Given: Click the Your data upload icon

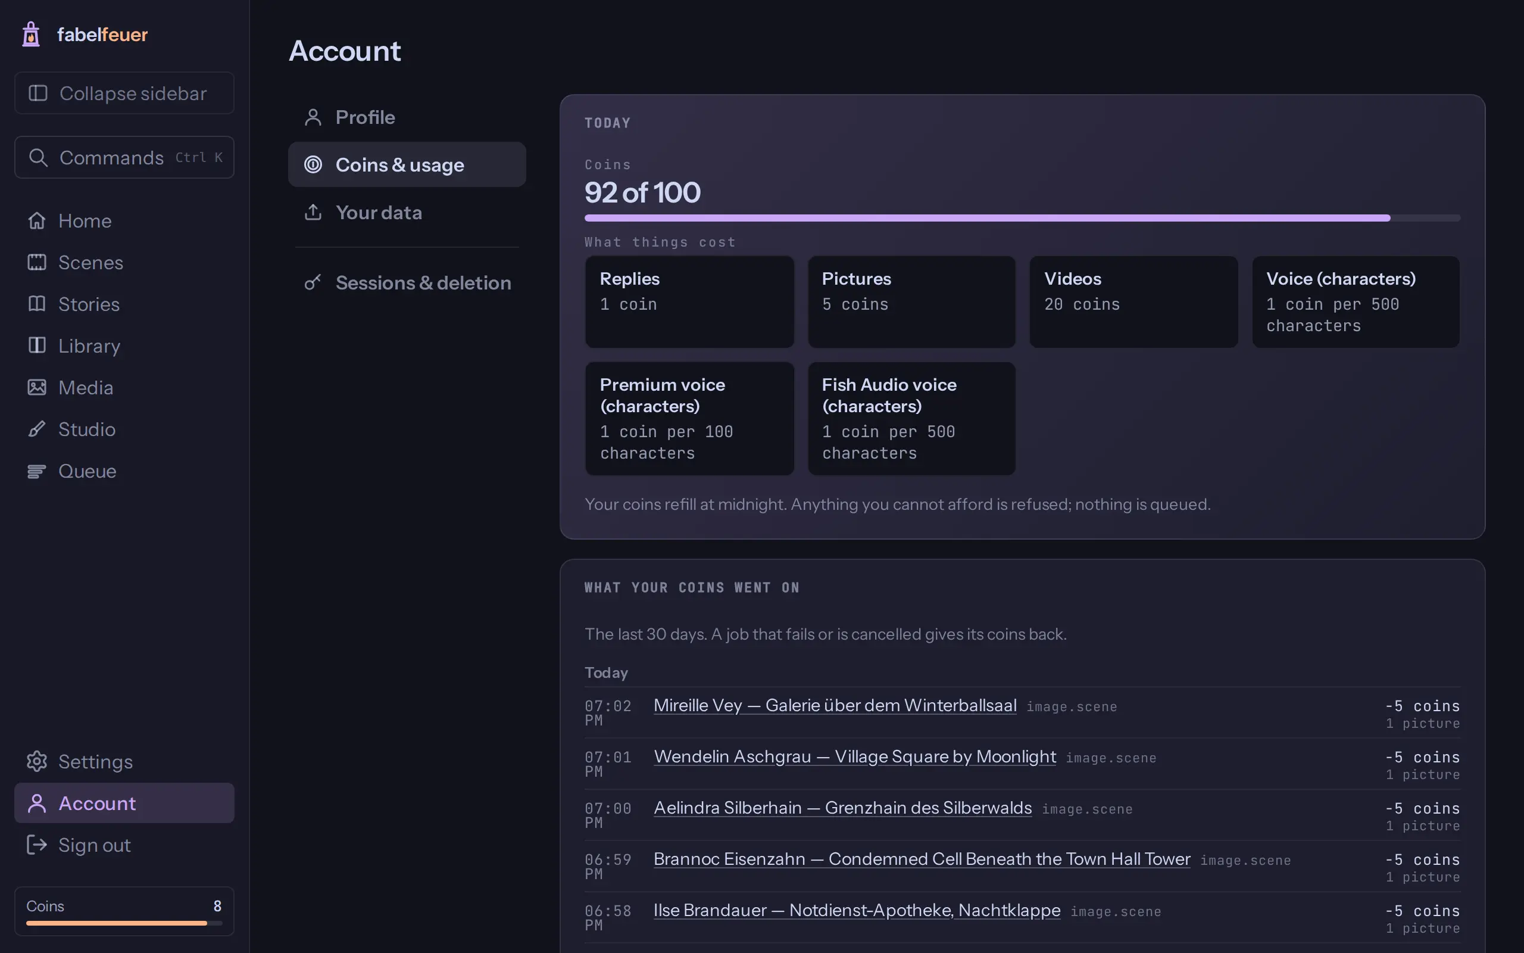Looking at the screenshot, I should coord(313,213).
